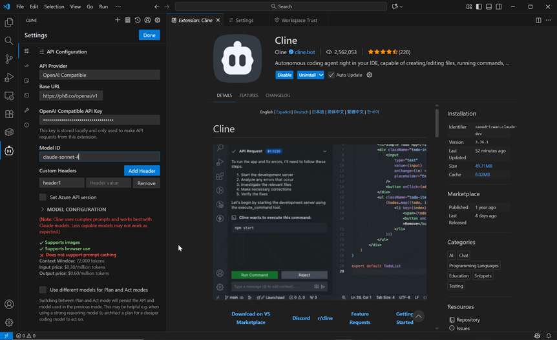This screenshot has height=340, width=557.
Task: Click the OpenAI Compatible API Key field
Action: coord(100,120)
